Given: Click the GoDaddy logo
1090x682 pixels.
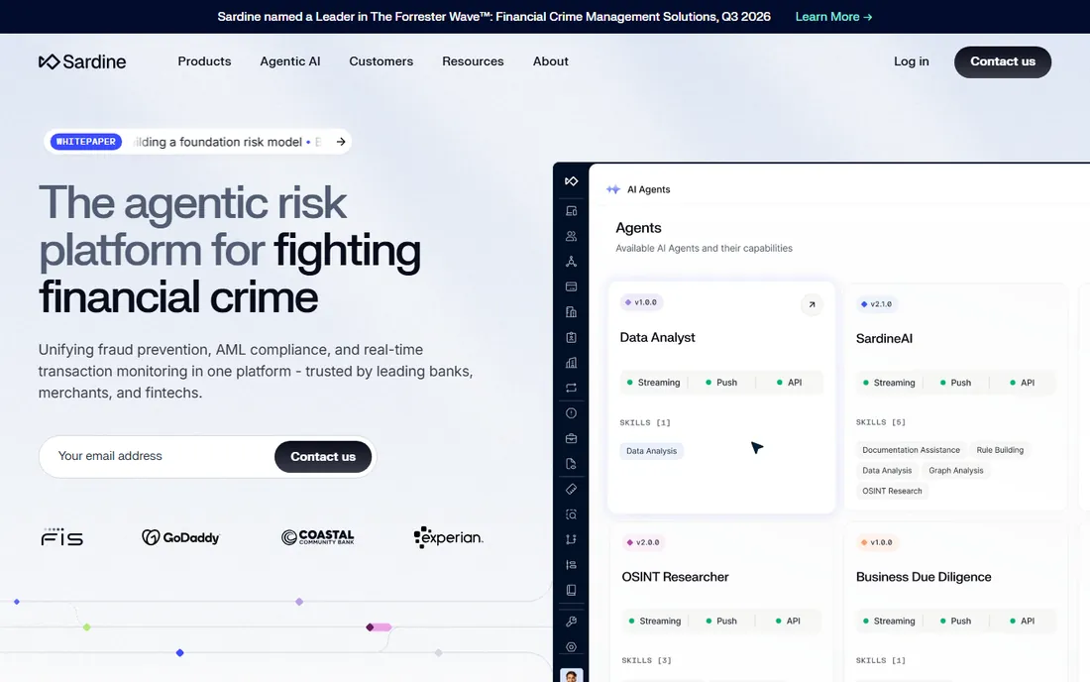Looking at the screenshot, I should click(x=180, y=536).
